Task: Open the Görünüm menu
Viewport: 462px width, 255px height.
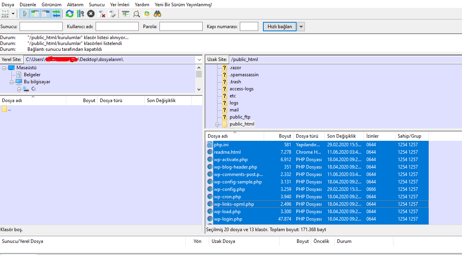Action: pyautogui.click(x=52, y=4)
